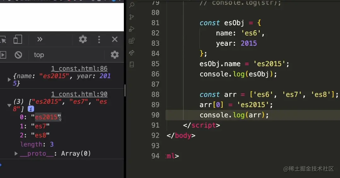Open 1_const.html:90 source link

(x=79, y=94)
